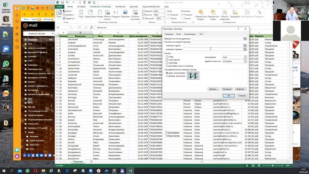Open the Шрифты (Fonts) theme dropdown
Viewport: 309px width, 174px height.
[x=69, y=15]
